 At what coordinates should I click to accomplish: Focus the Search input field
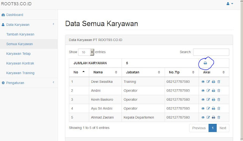point(211,52)
